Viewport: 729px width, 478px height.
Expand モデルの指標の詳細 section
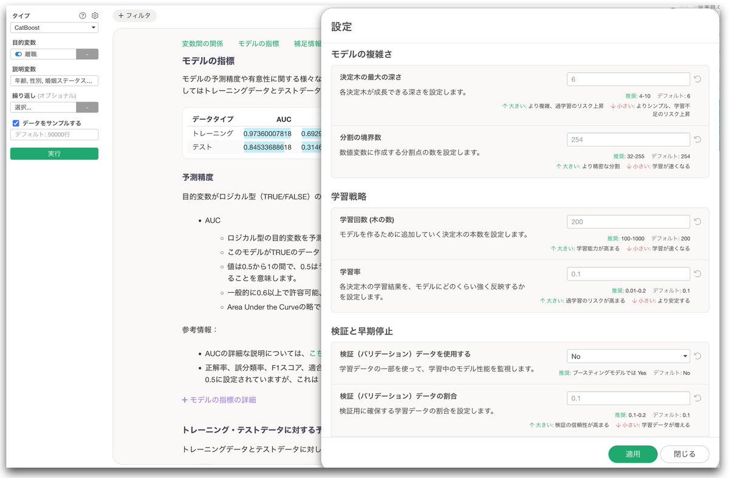pos(219,400)
